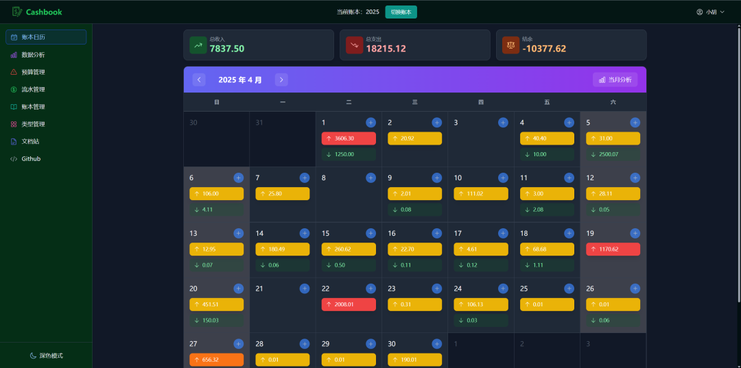The image size is (741, 368).
Task: Expand the 小胡 user menu
Action: [x=710, y=12]
